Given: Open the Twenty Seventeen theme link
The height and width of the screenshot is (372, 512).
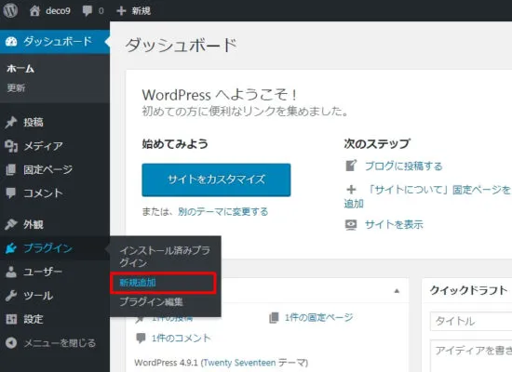Looking at the screenshot, I should click(239, 363).
